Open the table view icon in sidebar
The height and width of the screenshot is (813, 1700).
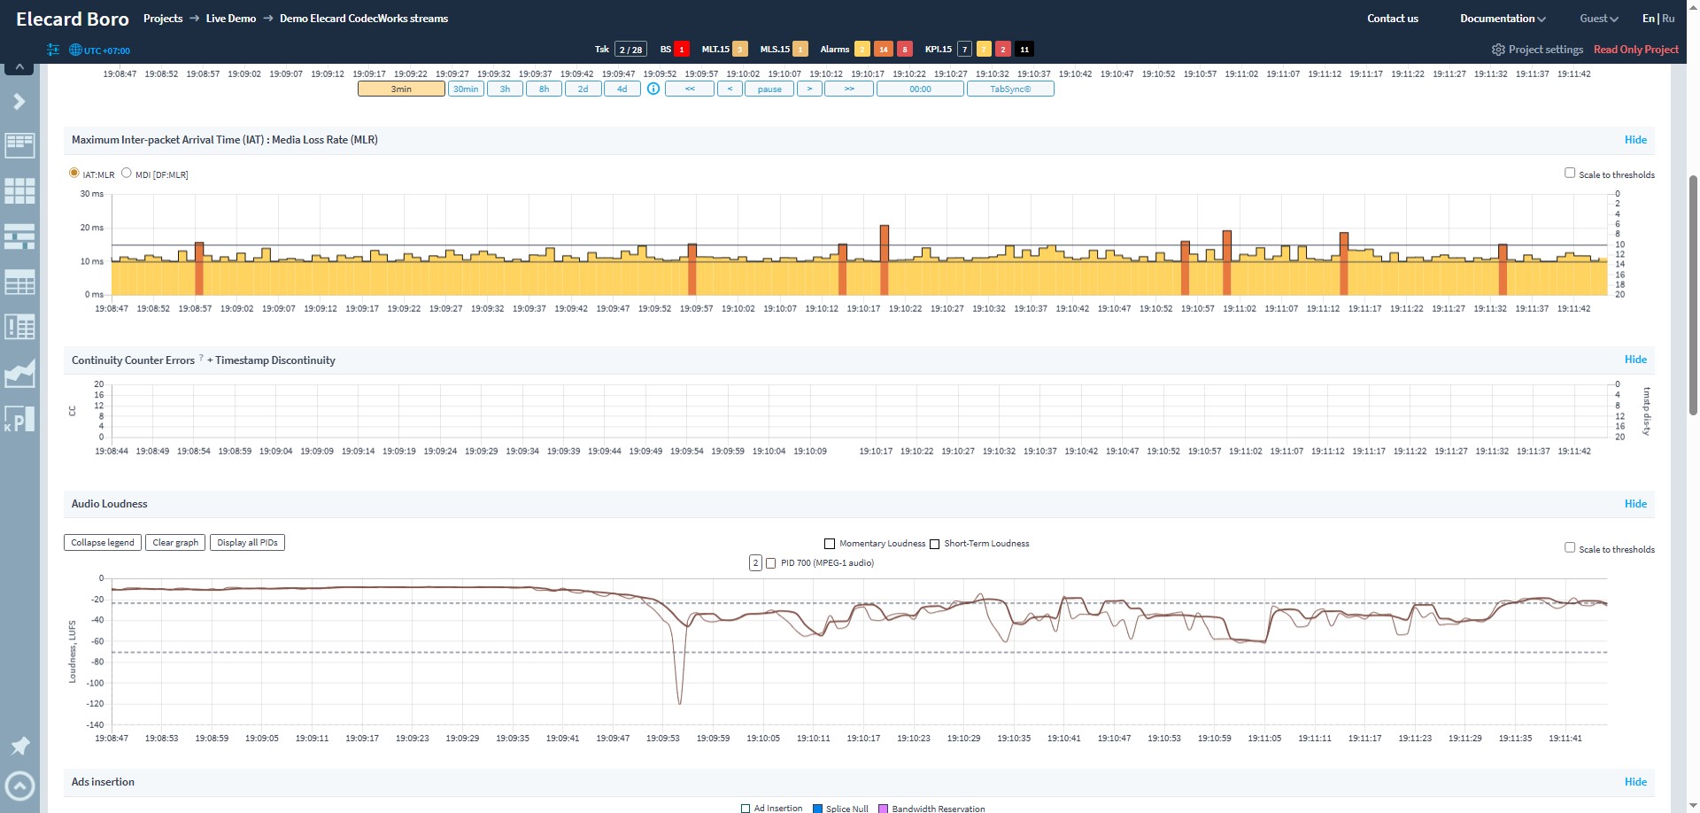point(19,283)
